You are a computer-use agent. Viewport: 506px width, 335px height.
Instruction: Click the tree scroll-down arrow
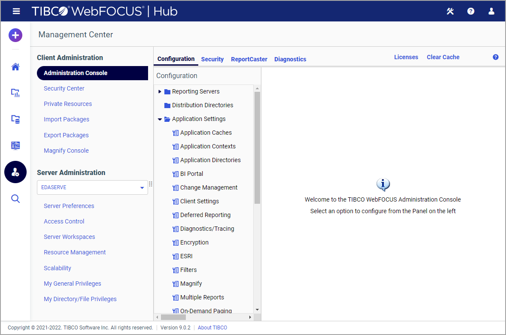click(x=257, y=310)
